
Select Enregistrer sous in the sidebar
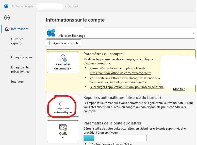point(22,57)
